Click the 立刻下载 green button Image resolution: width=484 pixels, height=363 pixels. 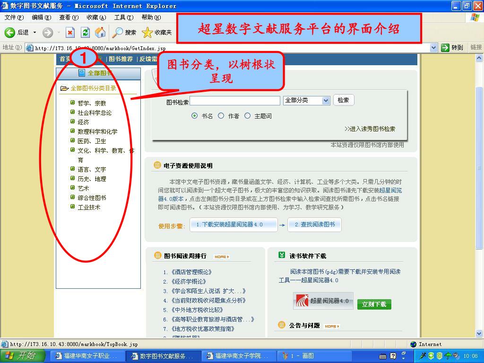coord(374,304)
